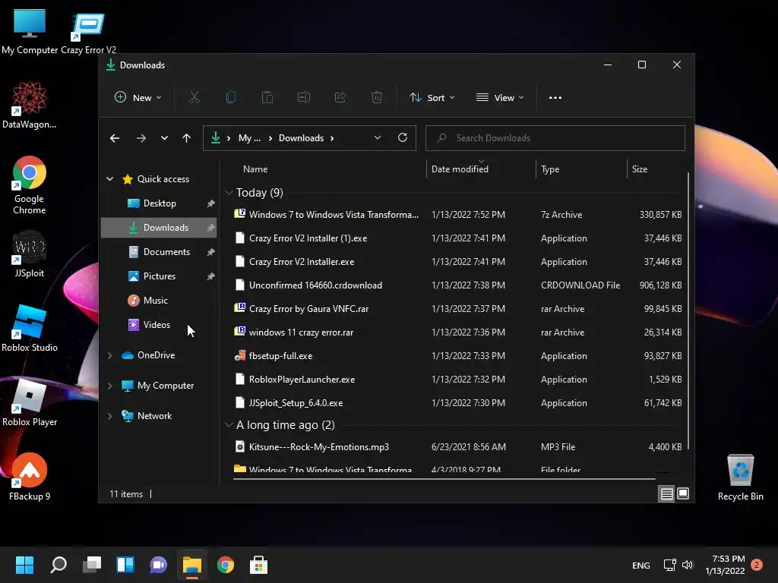Click the Rename icon in toolbar

tap(304, 98)
